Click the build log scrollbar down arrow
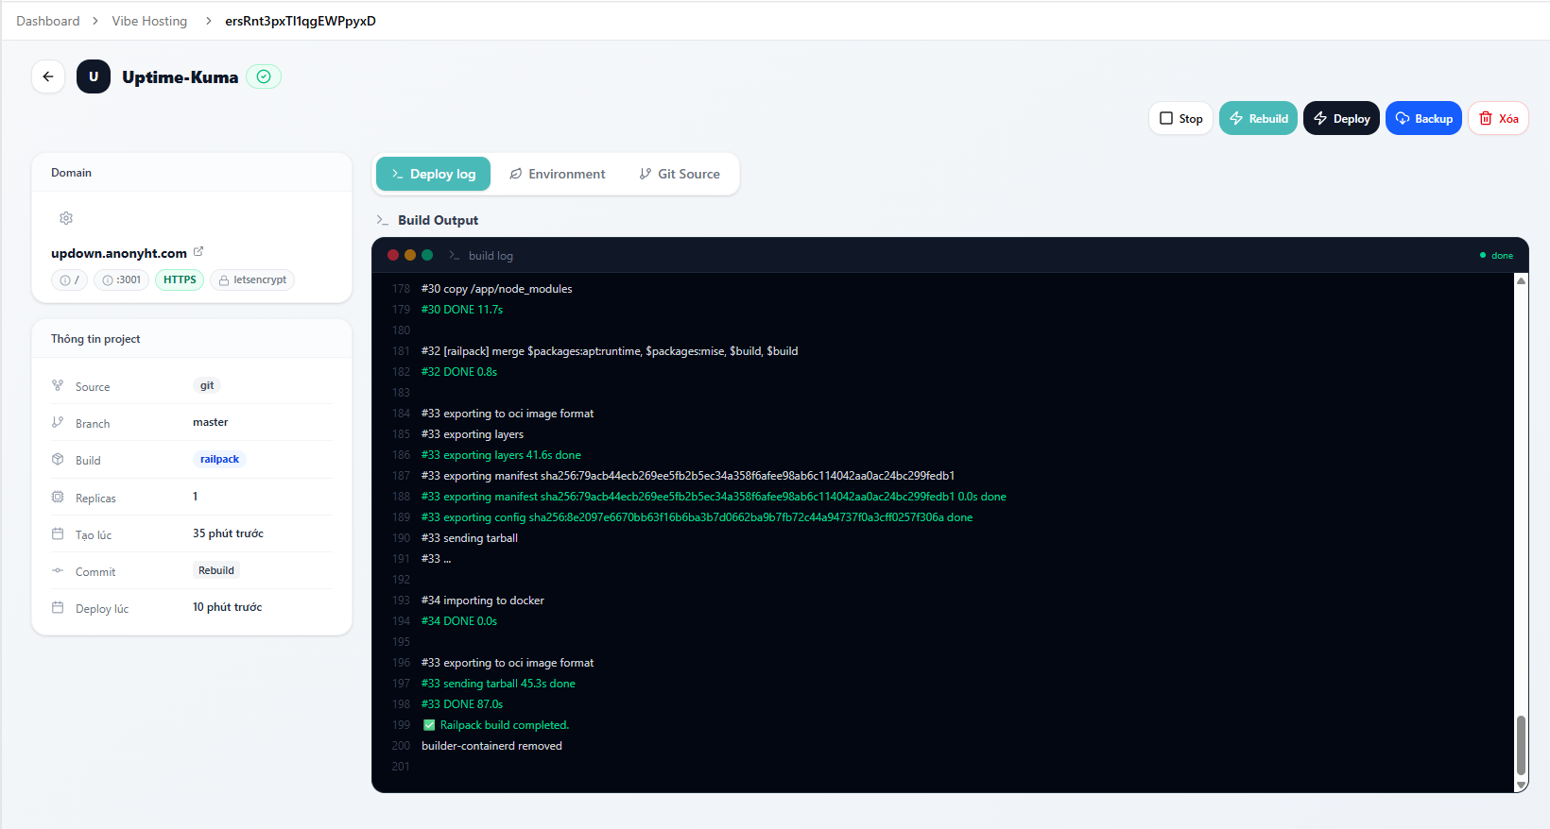Image resolution: width=1550 pixels, height=829 pixels. pos(1521,786)
